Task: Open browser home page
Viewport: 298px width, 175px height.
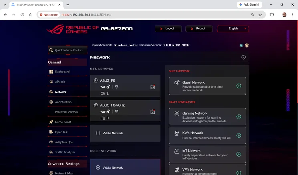Action: pos(30,15)
